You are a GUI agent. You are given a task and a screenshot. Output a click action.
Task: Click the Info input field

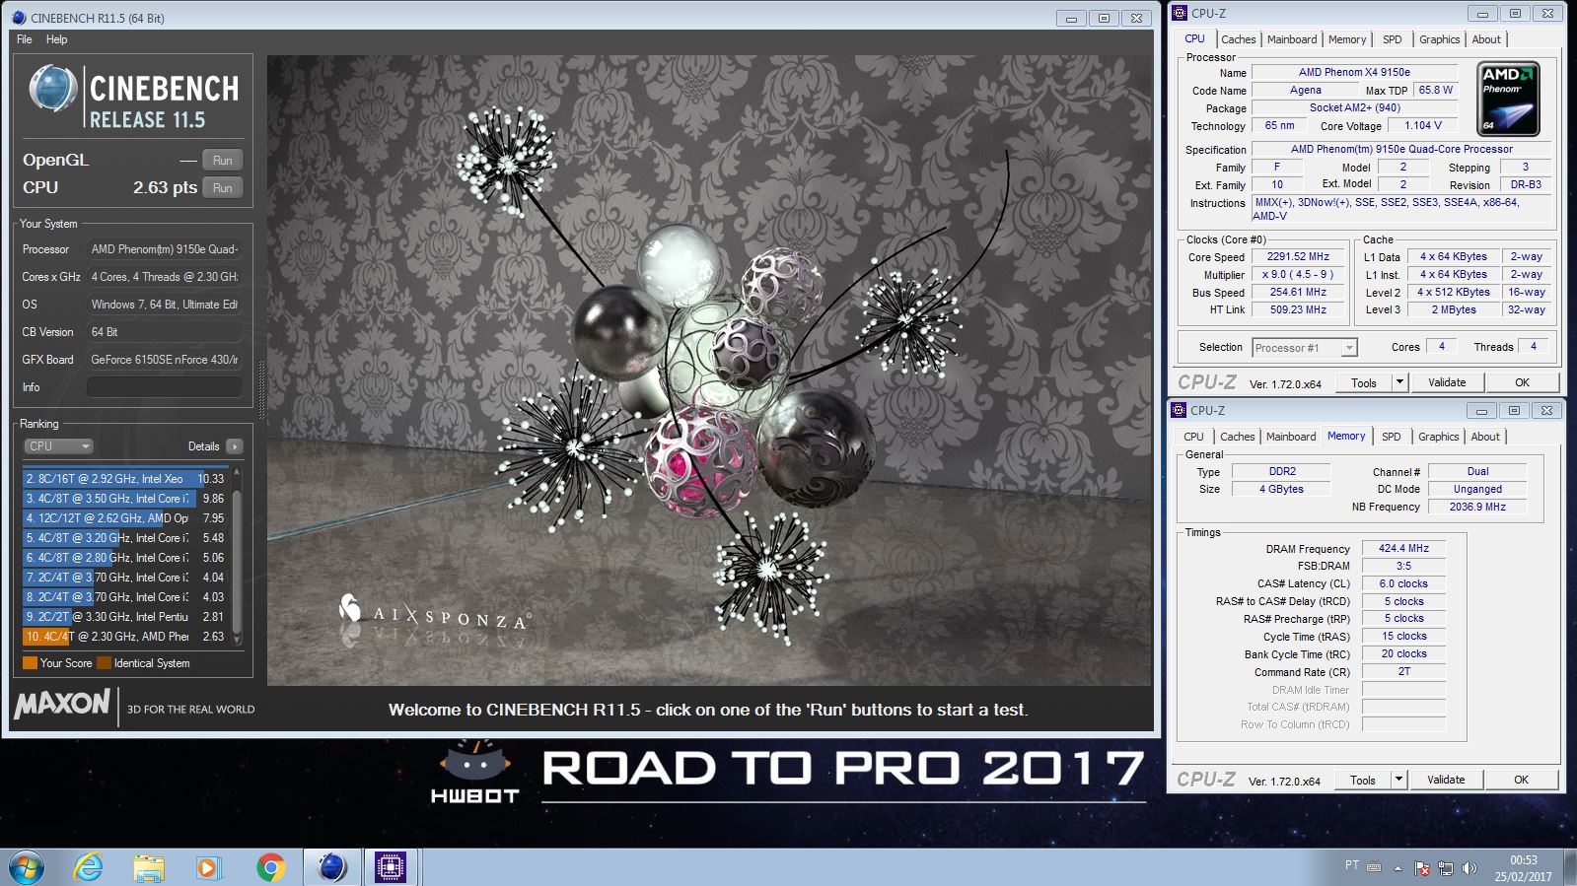(164, 387)
